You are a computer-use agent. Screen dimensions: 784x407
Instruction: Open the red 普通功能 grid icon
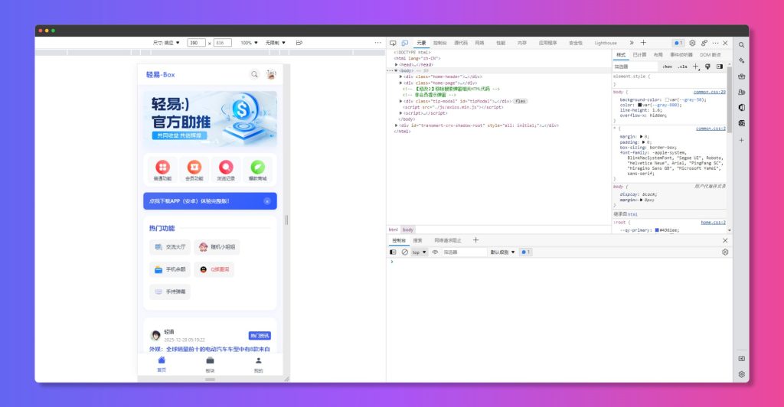tap(162, 167)
